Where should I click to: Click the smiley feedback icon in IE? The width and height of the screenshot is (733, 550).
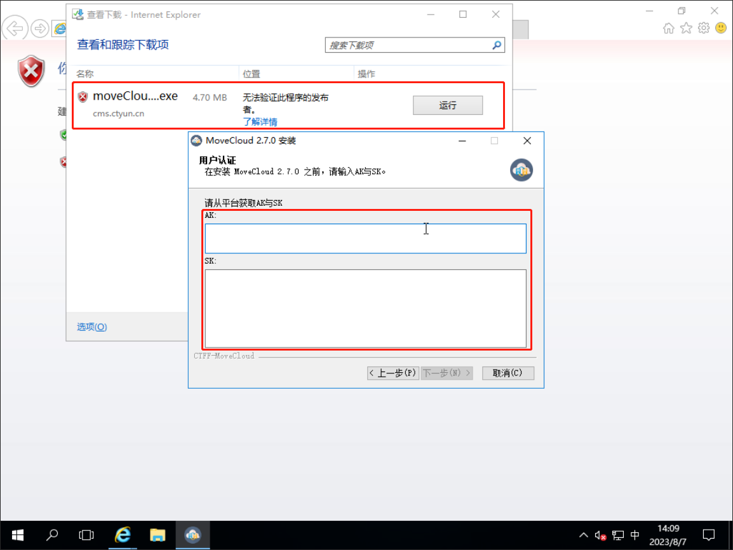pos(721,28)
